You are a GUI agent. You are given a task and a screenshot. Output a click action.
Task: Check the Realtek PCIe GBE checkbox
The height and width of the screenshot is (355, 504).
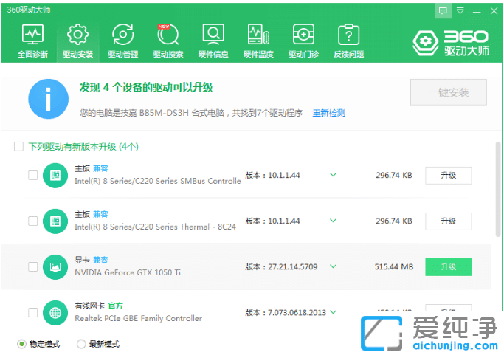[32, 312]
